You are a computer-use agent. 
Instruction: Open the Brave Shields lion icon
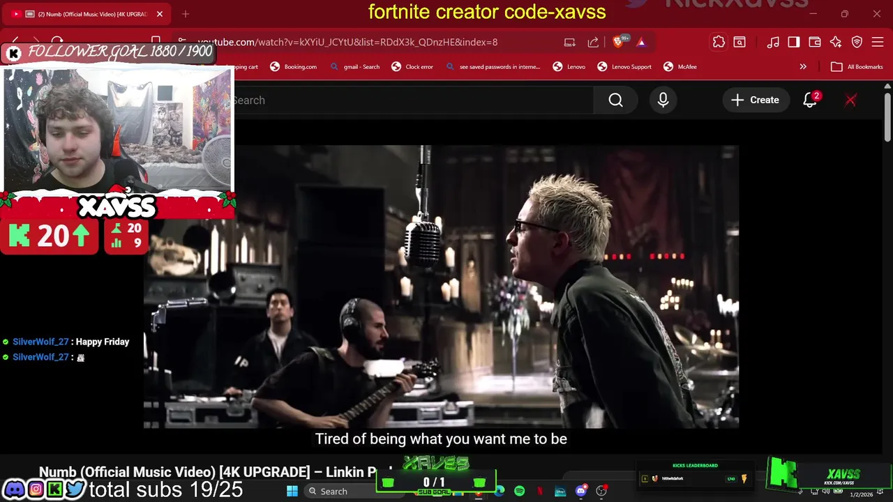click(x=618, y=42)
